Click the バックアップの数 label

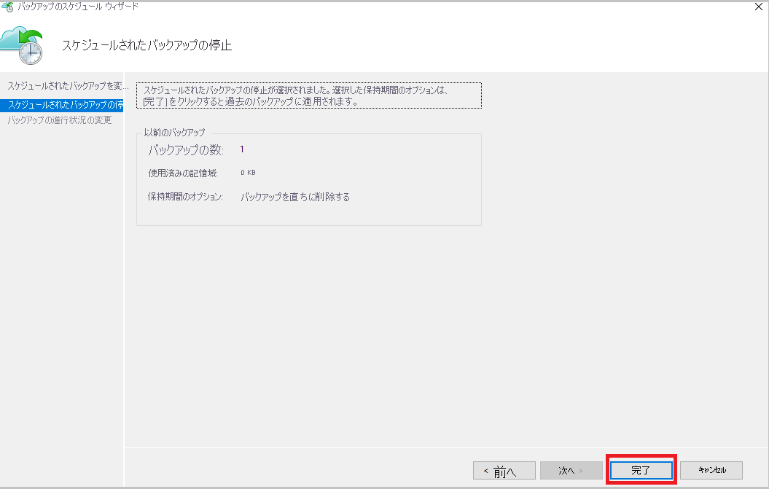[x=186, y=150]
